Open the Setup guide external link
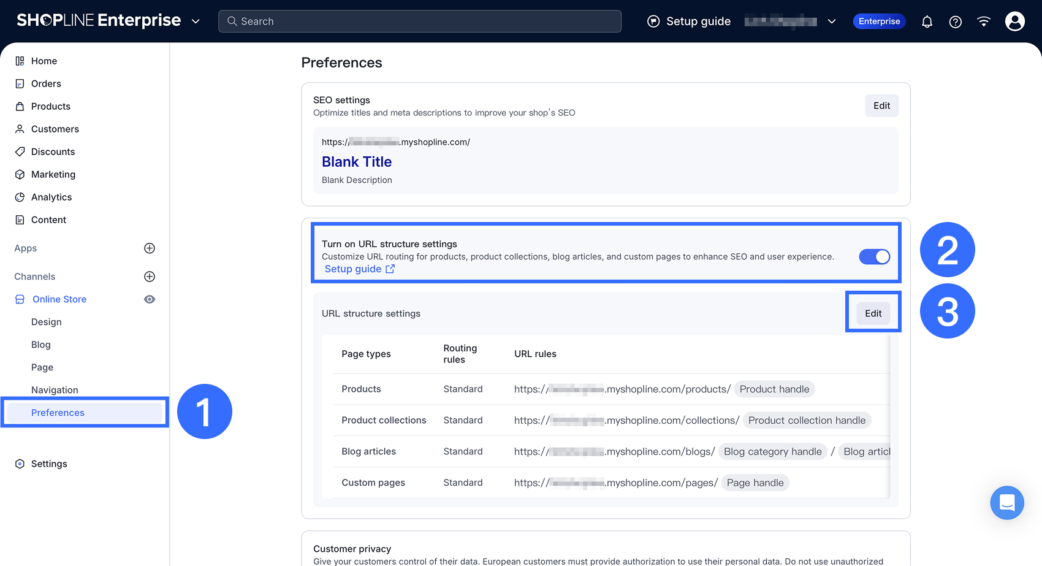 [359, 269]
